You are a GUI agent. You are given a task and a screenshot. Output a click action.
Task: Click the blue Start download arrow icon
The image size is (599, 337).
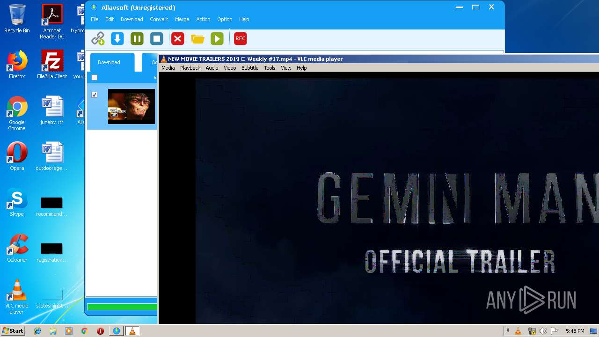[x=117, y=38]
